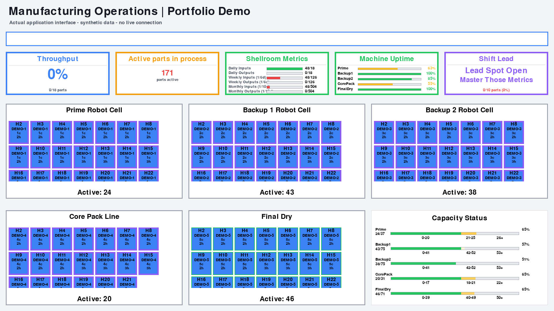
Task: Click the Daily Inputs progress bar
Action: coord(285,69)
